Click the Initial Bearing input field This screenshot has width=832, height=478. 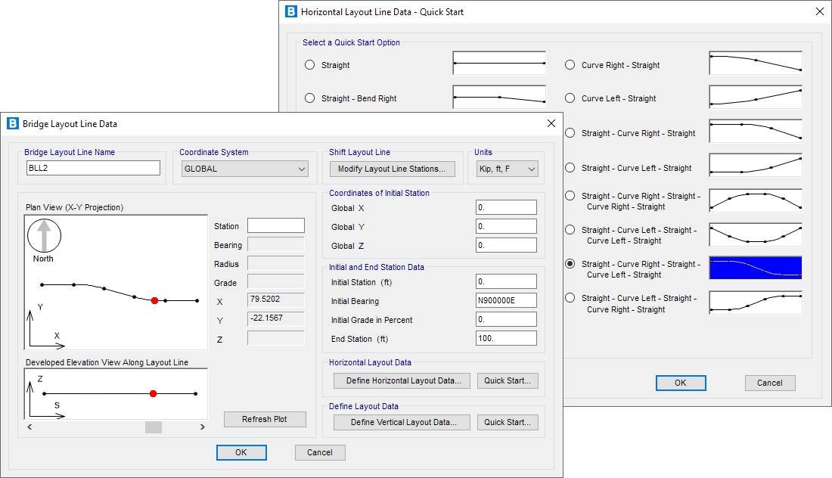[506, 300]
